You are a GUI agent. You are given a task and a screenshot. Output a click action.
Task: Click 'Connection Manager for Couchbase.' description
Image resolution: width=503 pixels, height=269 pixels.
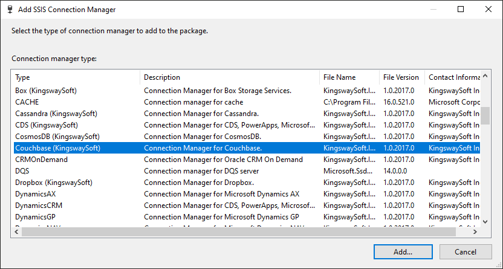pos(203,148)
